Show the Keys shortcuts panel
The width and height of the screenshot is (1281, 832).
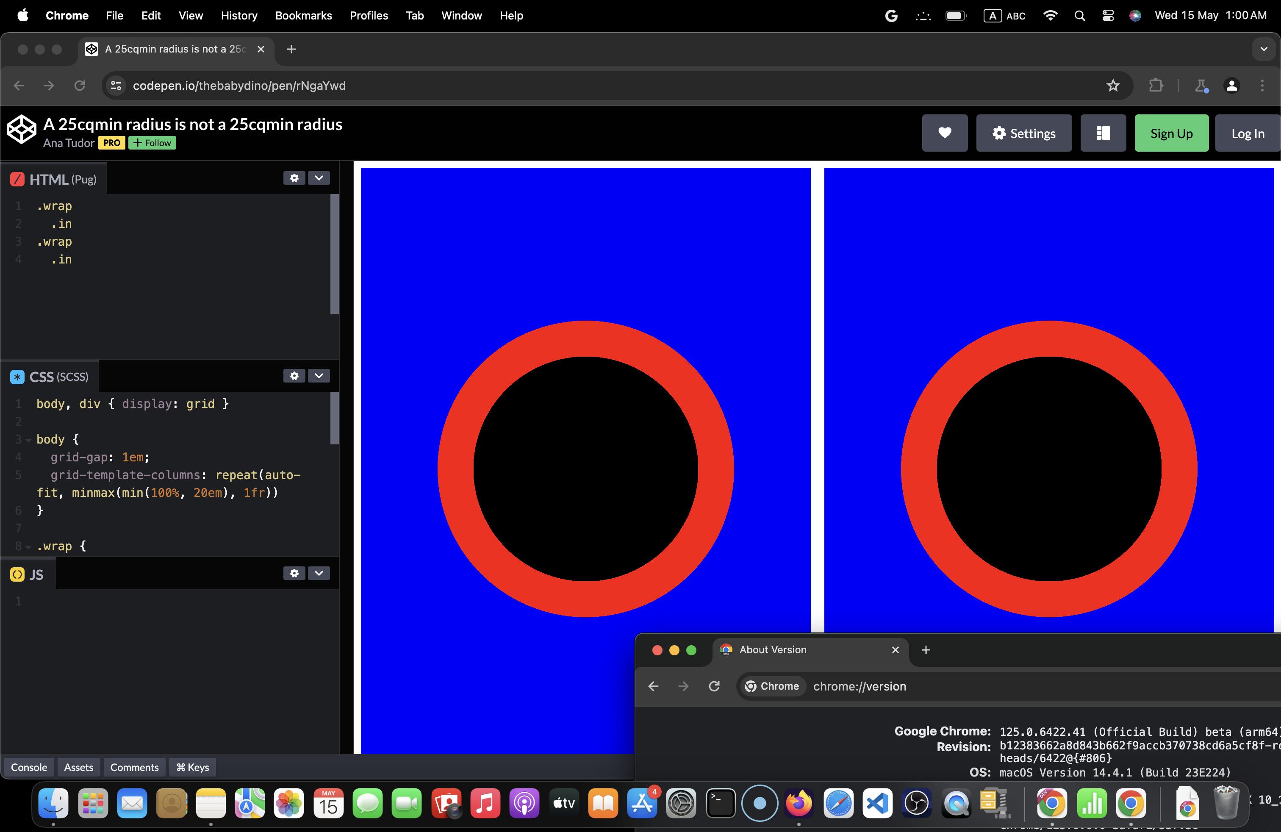click(x=193, y=767)
